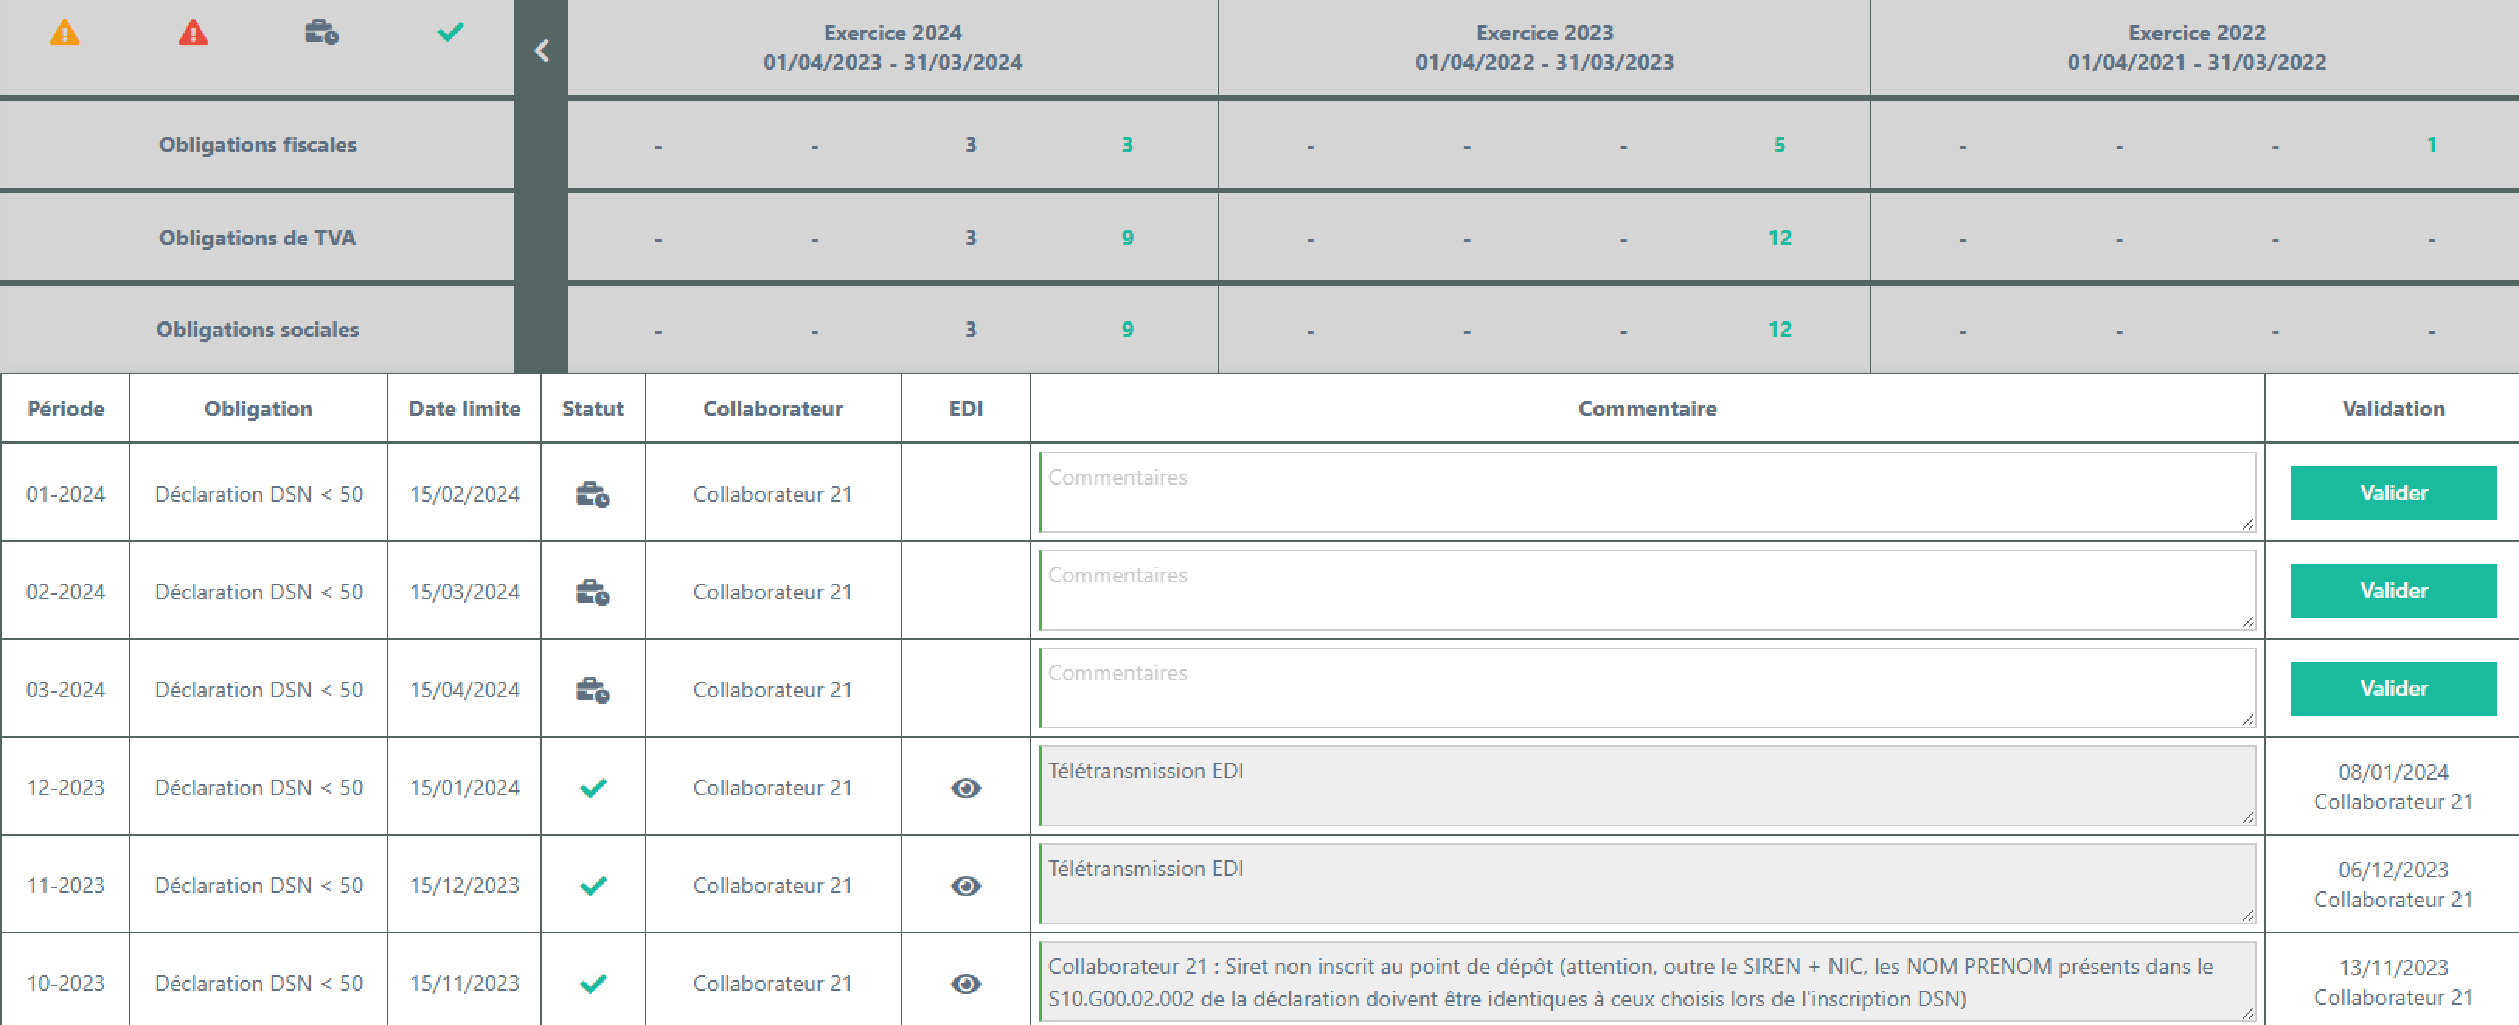This screenshot has height=1025, width=2519.
Task: Click comment field for 03-2024 row
Action: click(x=1647, y=687)
